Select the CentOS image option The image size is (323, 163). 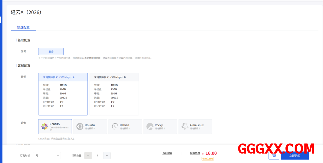coord(55,126)
